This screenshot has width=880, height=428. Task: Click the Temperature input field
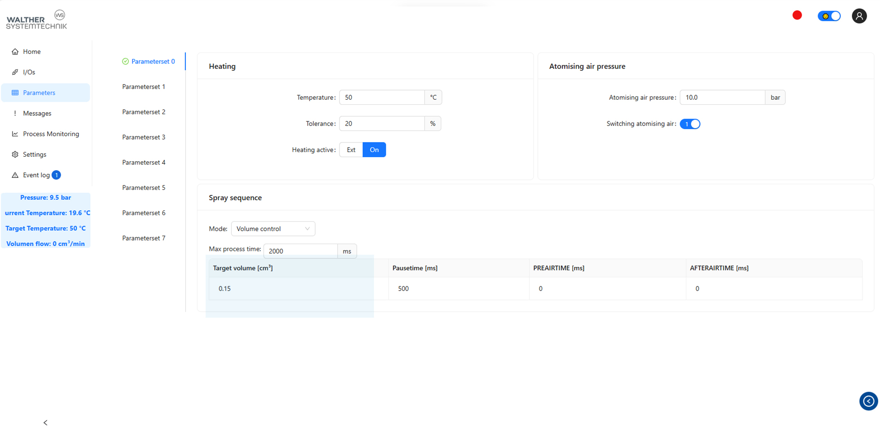pyautogui.click(x=381, y=97)
